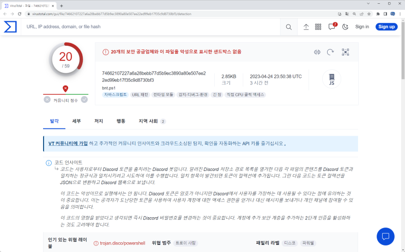The width and height of the screenshot is (405, 252).
Task: Click the 긴 잠 tag
Action: pos(217,95)
